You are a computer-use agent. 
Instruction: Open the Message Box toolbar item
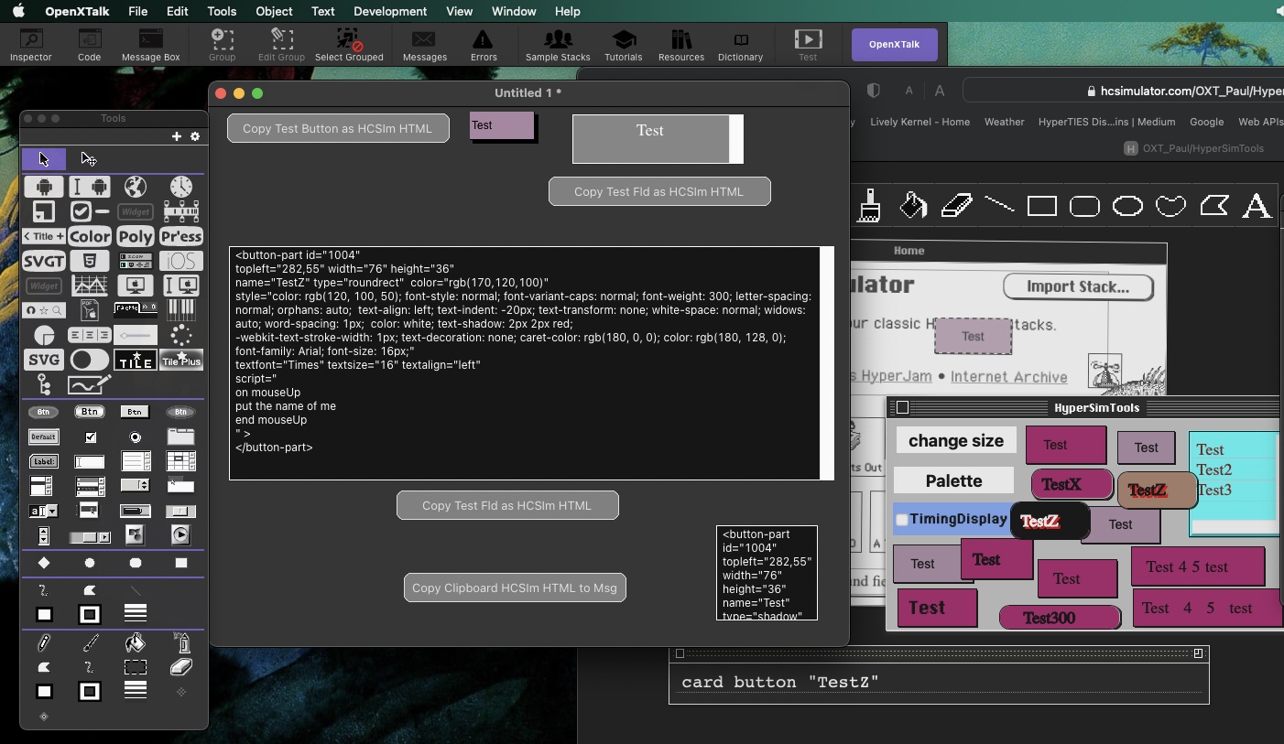tap(151, 45)
